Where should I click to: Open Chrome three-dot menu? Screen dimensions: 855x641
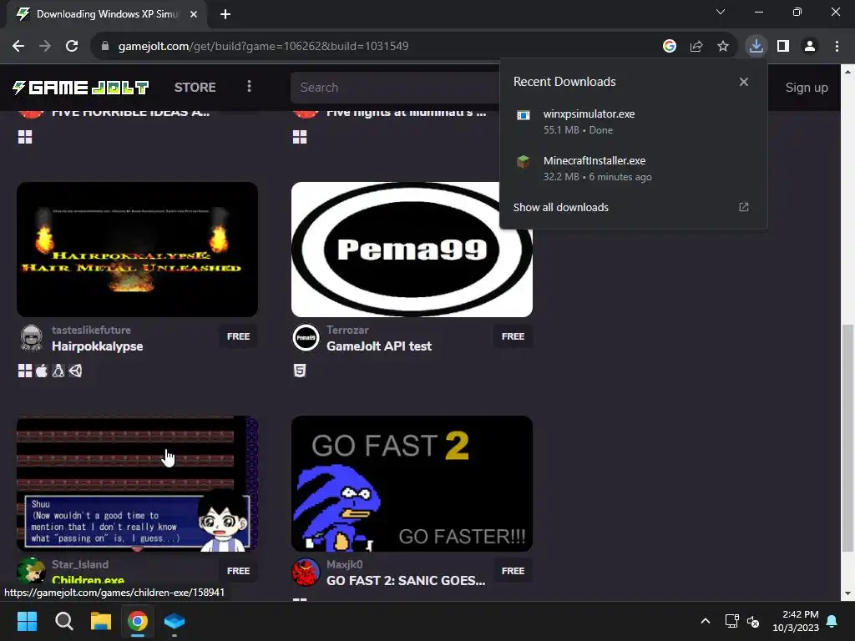(837, 46)
